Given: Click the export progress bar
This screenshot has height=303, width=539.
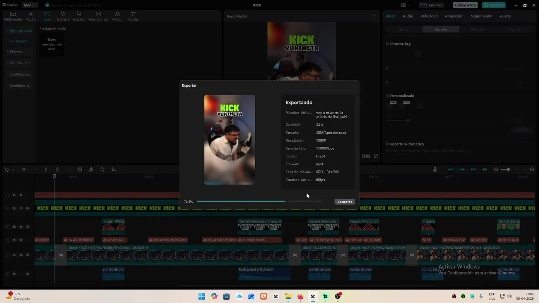Looking at the screenshot, I should pyautogui.click(x=259, y=202).
